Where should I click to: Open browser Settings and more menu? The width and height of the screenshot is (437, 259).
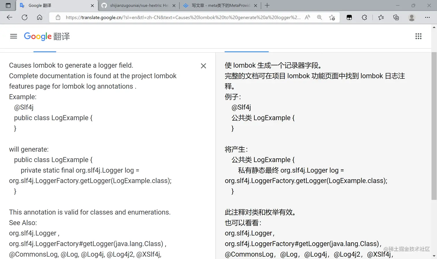pos(427,17)
